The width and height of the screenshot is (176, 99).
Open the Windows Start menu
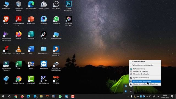[x=3, y=97]
